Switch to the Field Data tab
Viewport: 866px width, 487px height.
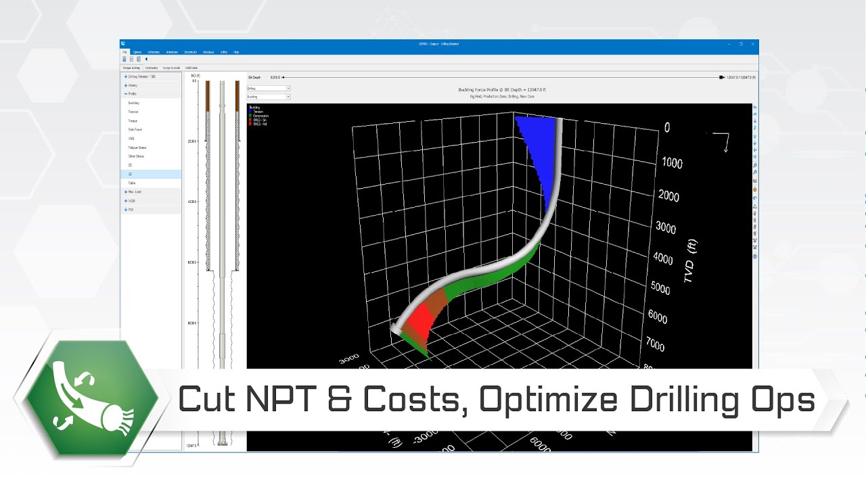(x=191, y=68)
